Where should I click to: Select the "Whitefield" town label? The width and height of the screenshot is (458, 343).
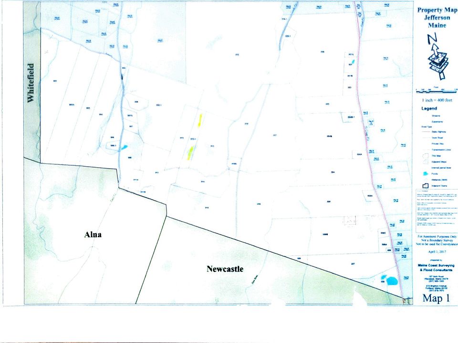point(31,83)
